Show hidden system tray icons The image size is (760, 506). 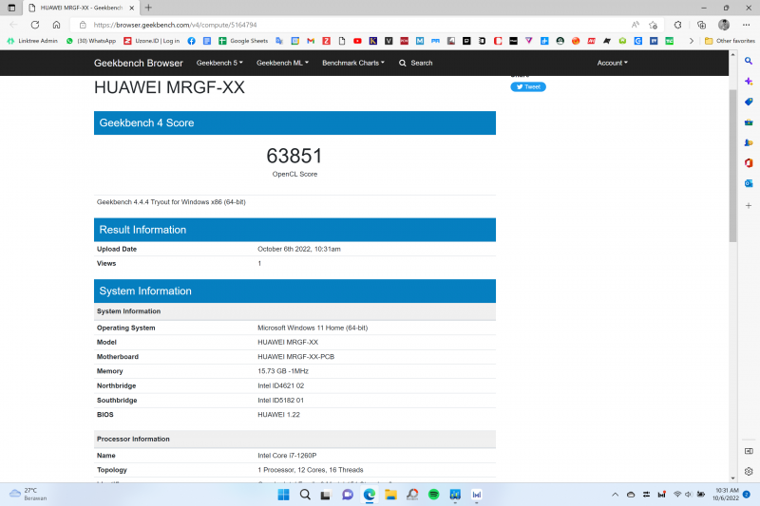(615, 495)
